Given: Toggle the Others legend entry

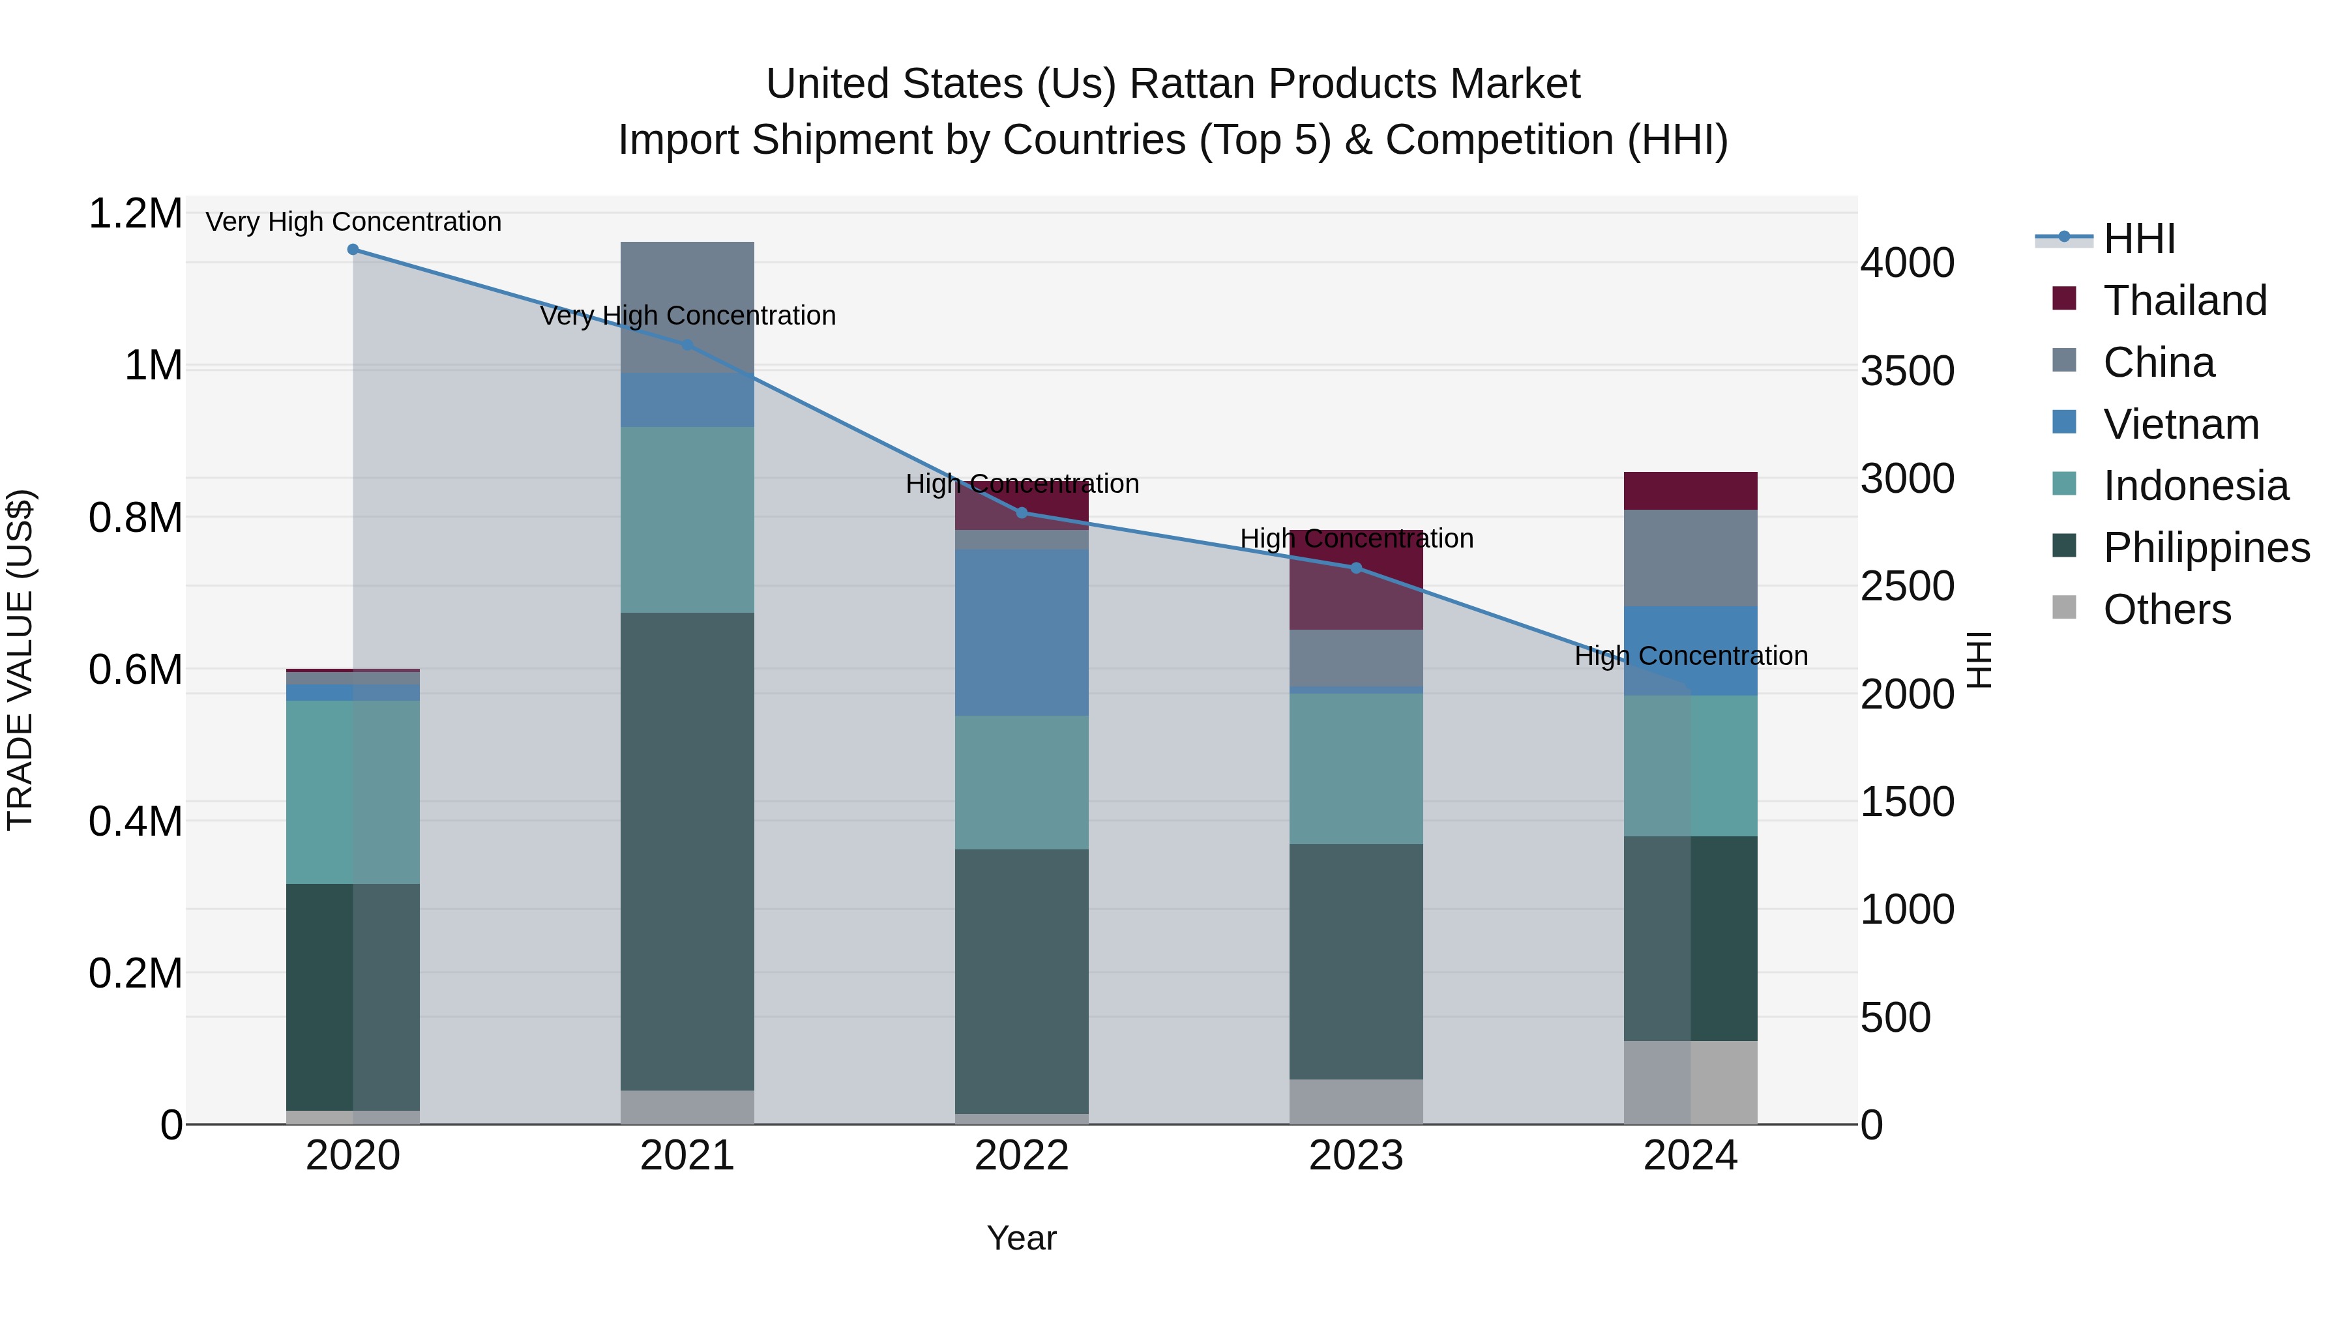Looking at the screenshot, I should point(2141,609).
